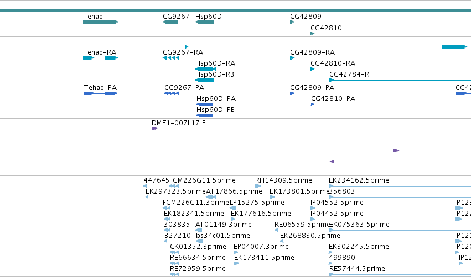471x277 pixels.
Task: Select the RE06559.5prime EST label
Action: (302, 225)
